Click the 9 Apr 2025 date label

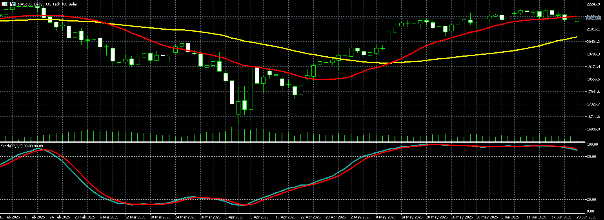[259, 217]
